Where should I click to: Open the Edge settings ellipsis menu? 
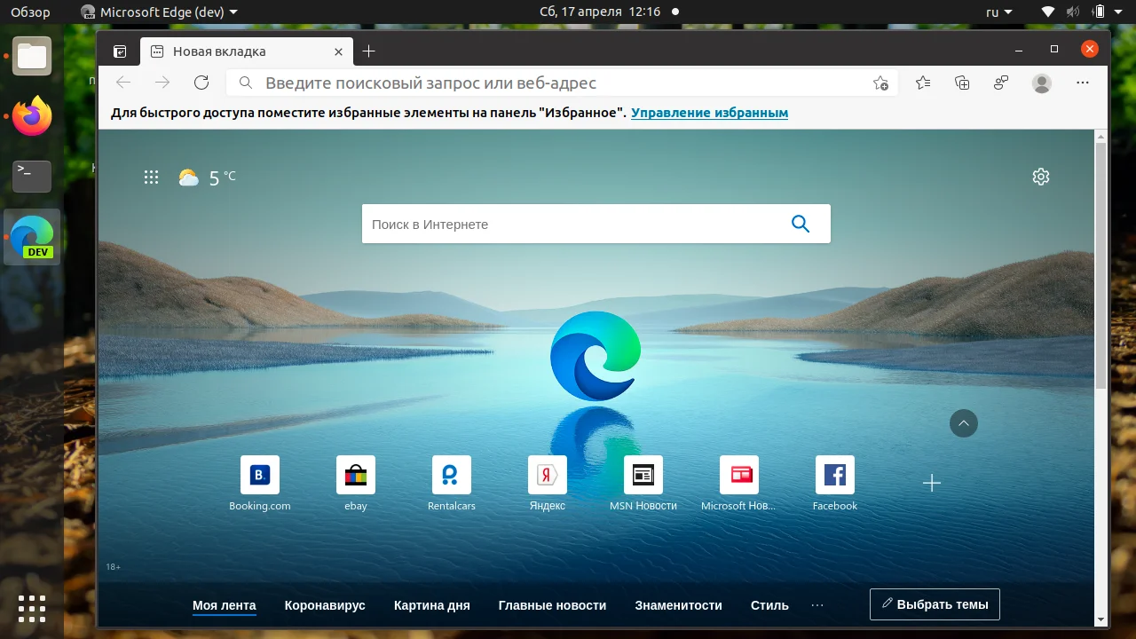pyautogui.click(x=1082, y=83)
